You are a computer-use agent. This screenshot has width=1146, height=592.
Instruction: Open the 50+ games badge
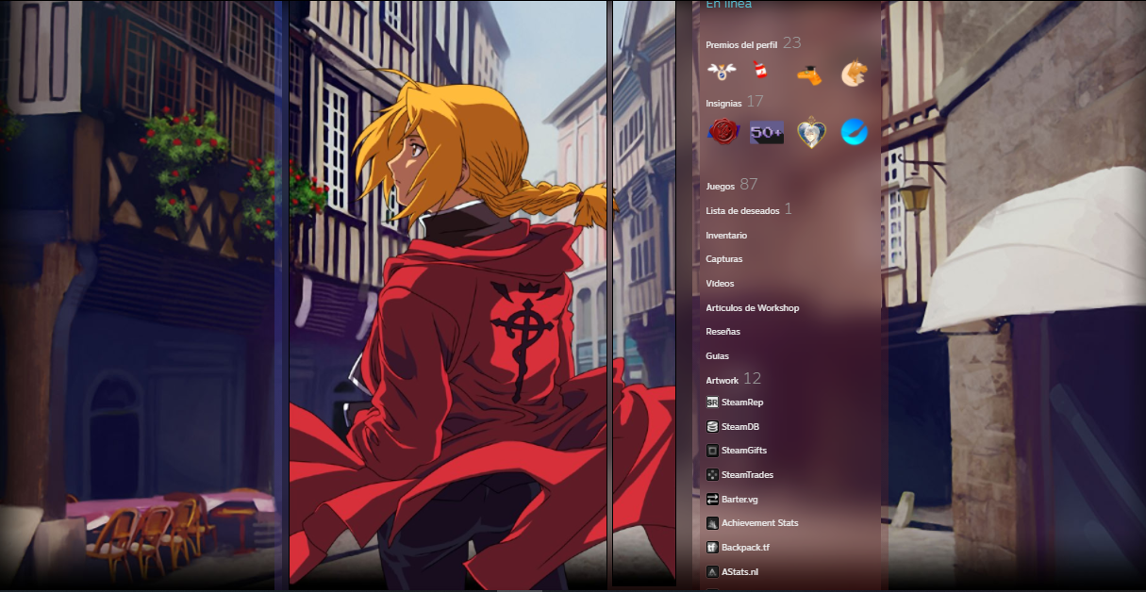click(x=767, y=133)
